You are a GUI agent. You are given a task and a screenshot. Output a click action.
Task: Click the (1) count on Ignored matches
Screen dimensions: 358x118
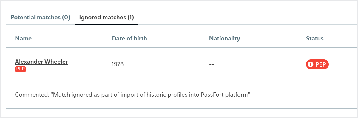pyautogui.click(x=130, y=18)
